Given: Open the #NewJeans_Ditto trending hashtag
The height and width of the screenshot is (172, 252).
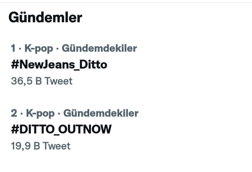Looking at the screenshot, I should click(x=59, y=65).
